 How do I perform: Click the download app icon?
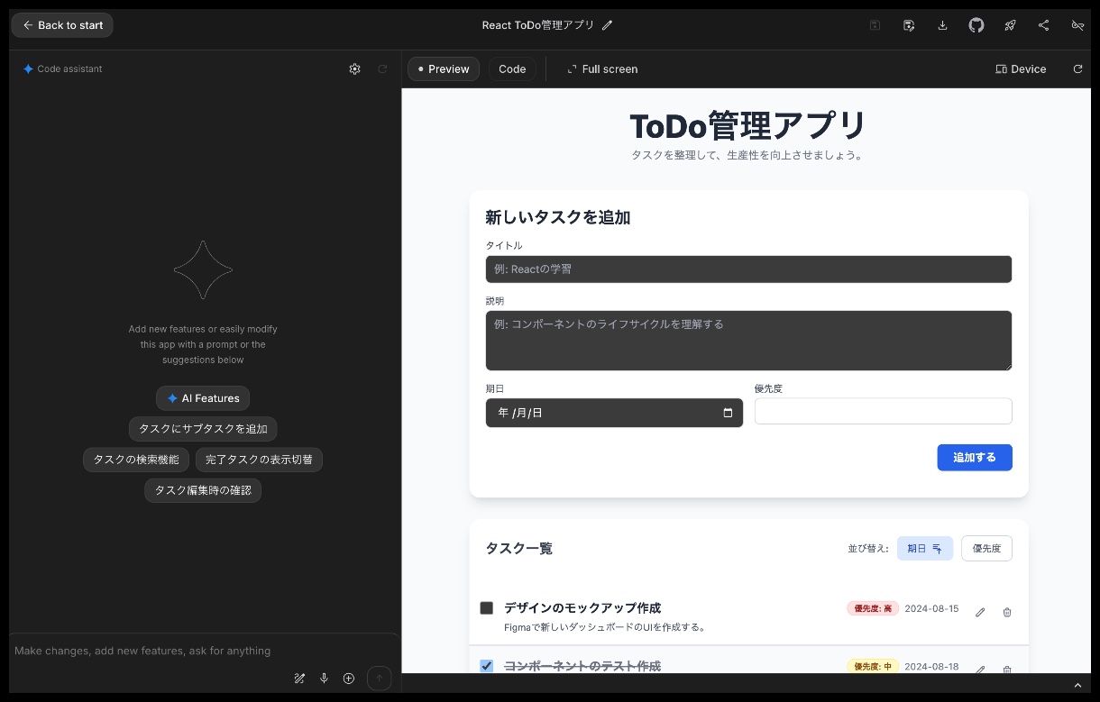click(x=942, y=25)
